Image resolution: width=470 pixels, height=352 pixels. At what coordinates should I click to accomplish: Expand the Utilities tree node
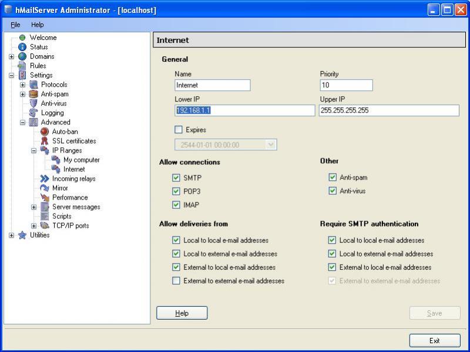[11, 235]
